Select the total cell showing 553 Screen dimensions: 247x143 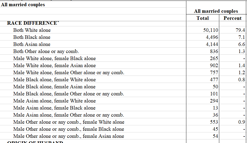coord(214,122)
